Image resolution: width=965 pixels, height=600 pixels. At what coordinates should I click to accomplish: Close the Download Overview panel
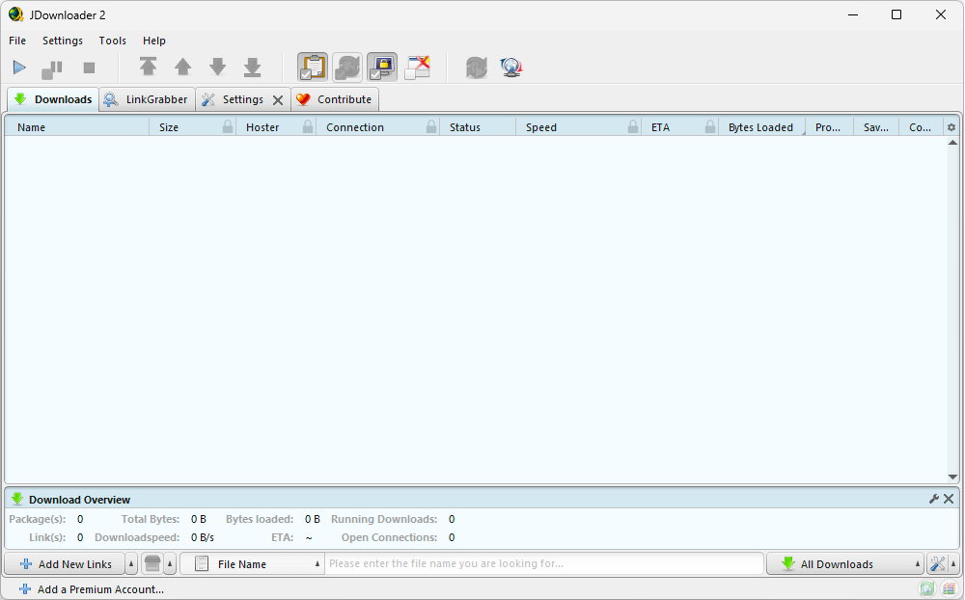click(x=949, y=499)
